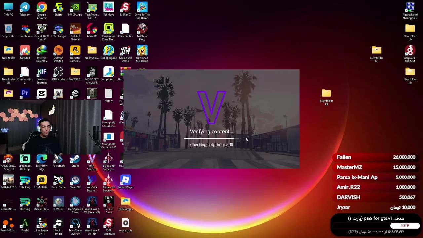Screen dimensions: 423x238
Task: Click the "Checking scripthookv.dll" status text
Action: pyautogui.click(x=211, y=145)
